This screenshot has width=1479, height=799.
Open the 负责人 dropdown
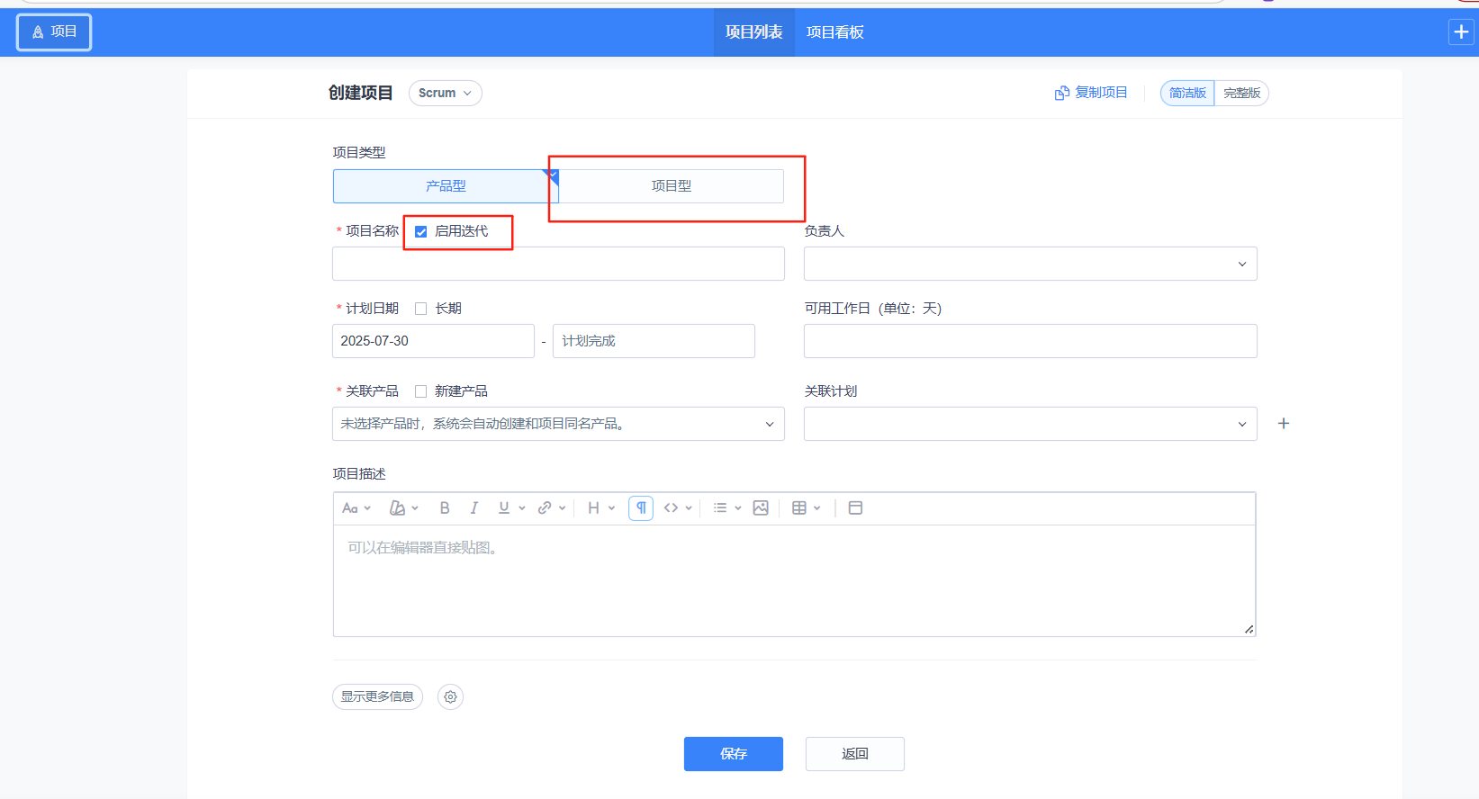[1031, 264]
